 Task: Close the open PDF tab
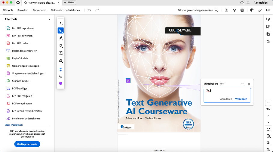click(x=59, y=3)
